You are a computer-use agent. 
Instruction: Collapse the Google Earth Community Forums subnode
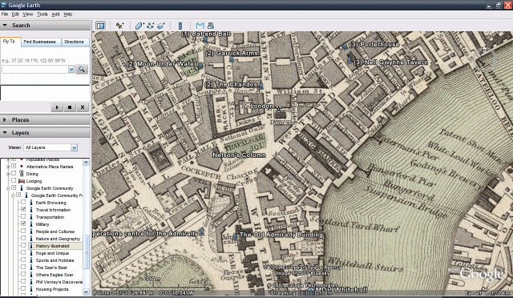tap(13, 195)
